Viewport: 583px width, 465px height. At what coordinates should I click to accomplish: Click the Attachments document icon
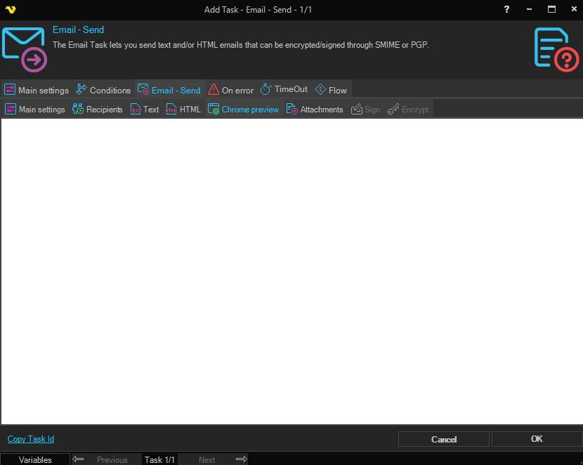click(292, 110)
